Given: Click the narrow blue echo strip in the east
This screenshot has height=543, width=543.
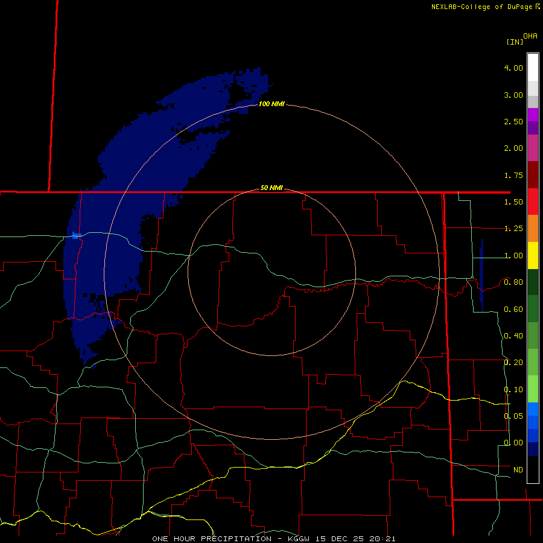Looking at the screenshot, I should coord(481,275).
